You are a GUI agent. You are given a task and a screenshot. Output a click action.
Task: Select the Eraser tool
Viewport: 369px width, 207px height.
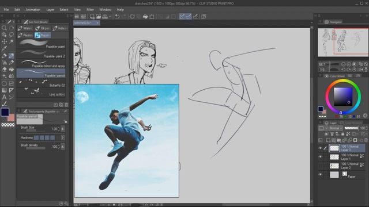click(4, 70)
